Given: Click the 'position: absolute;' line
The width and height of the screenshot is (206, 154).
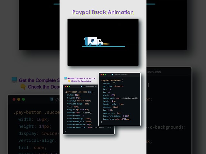Looking at the screenshot, I should pos(113,86).
